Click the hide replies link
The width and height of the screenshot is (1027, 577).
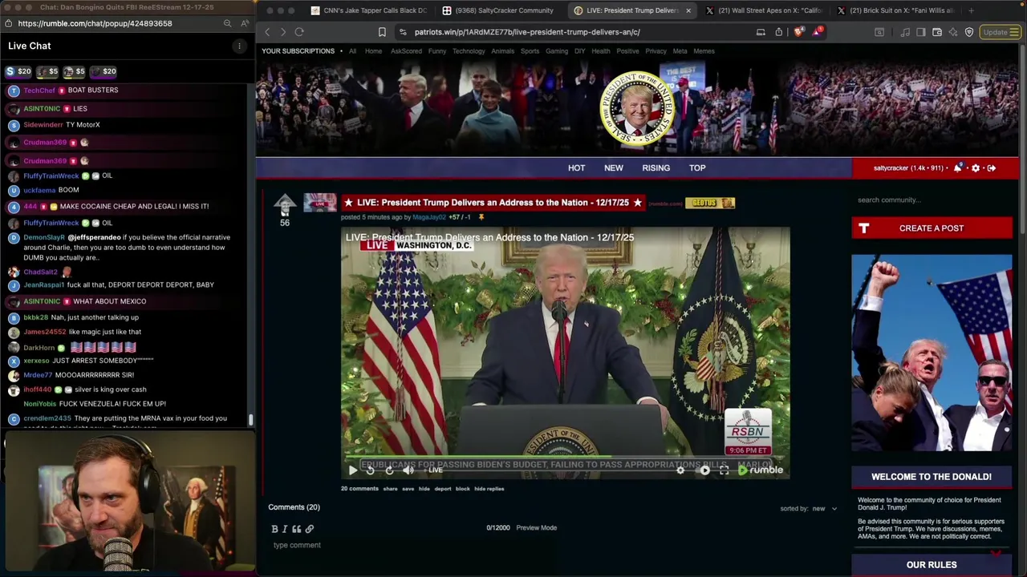tap(489, 489)
